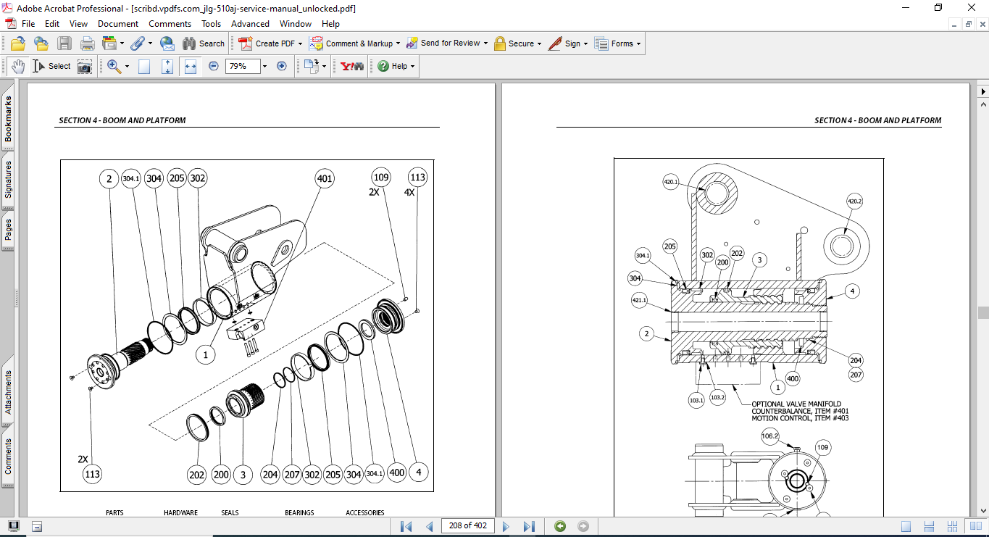This screenshot has width=989, height=537.
Task: Click the Search binoculars button
Action: click(204, 43)
